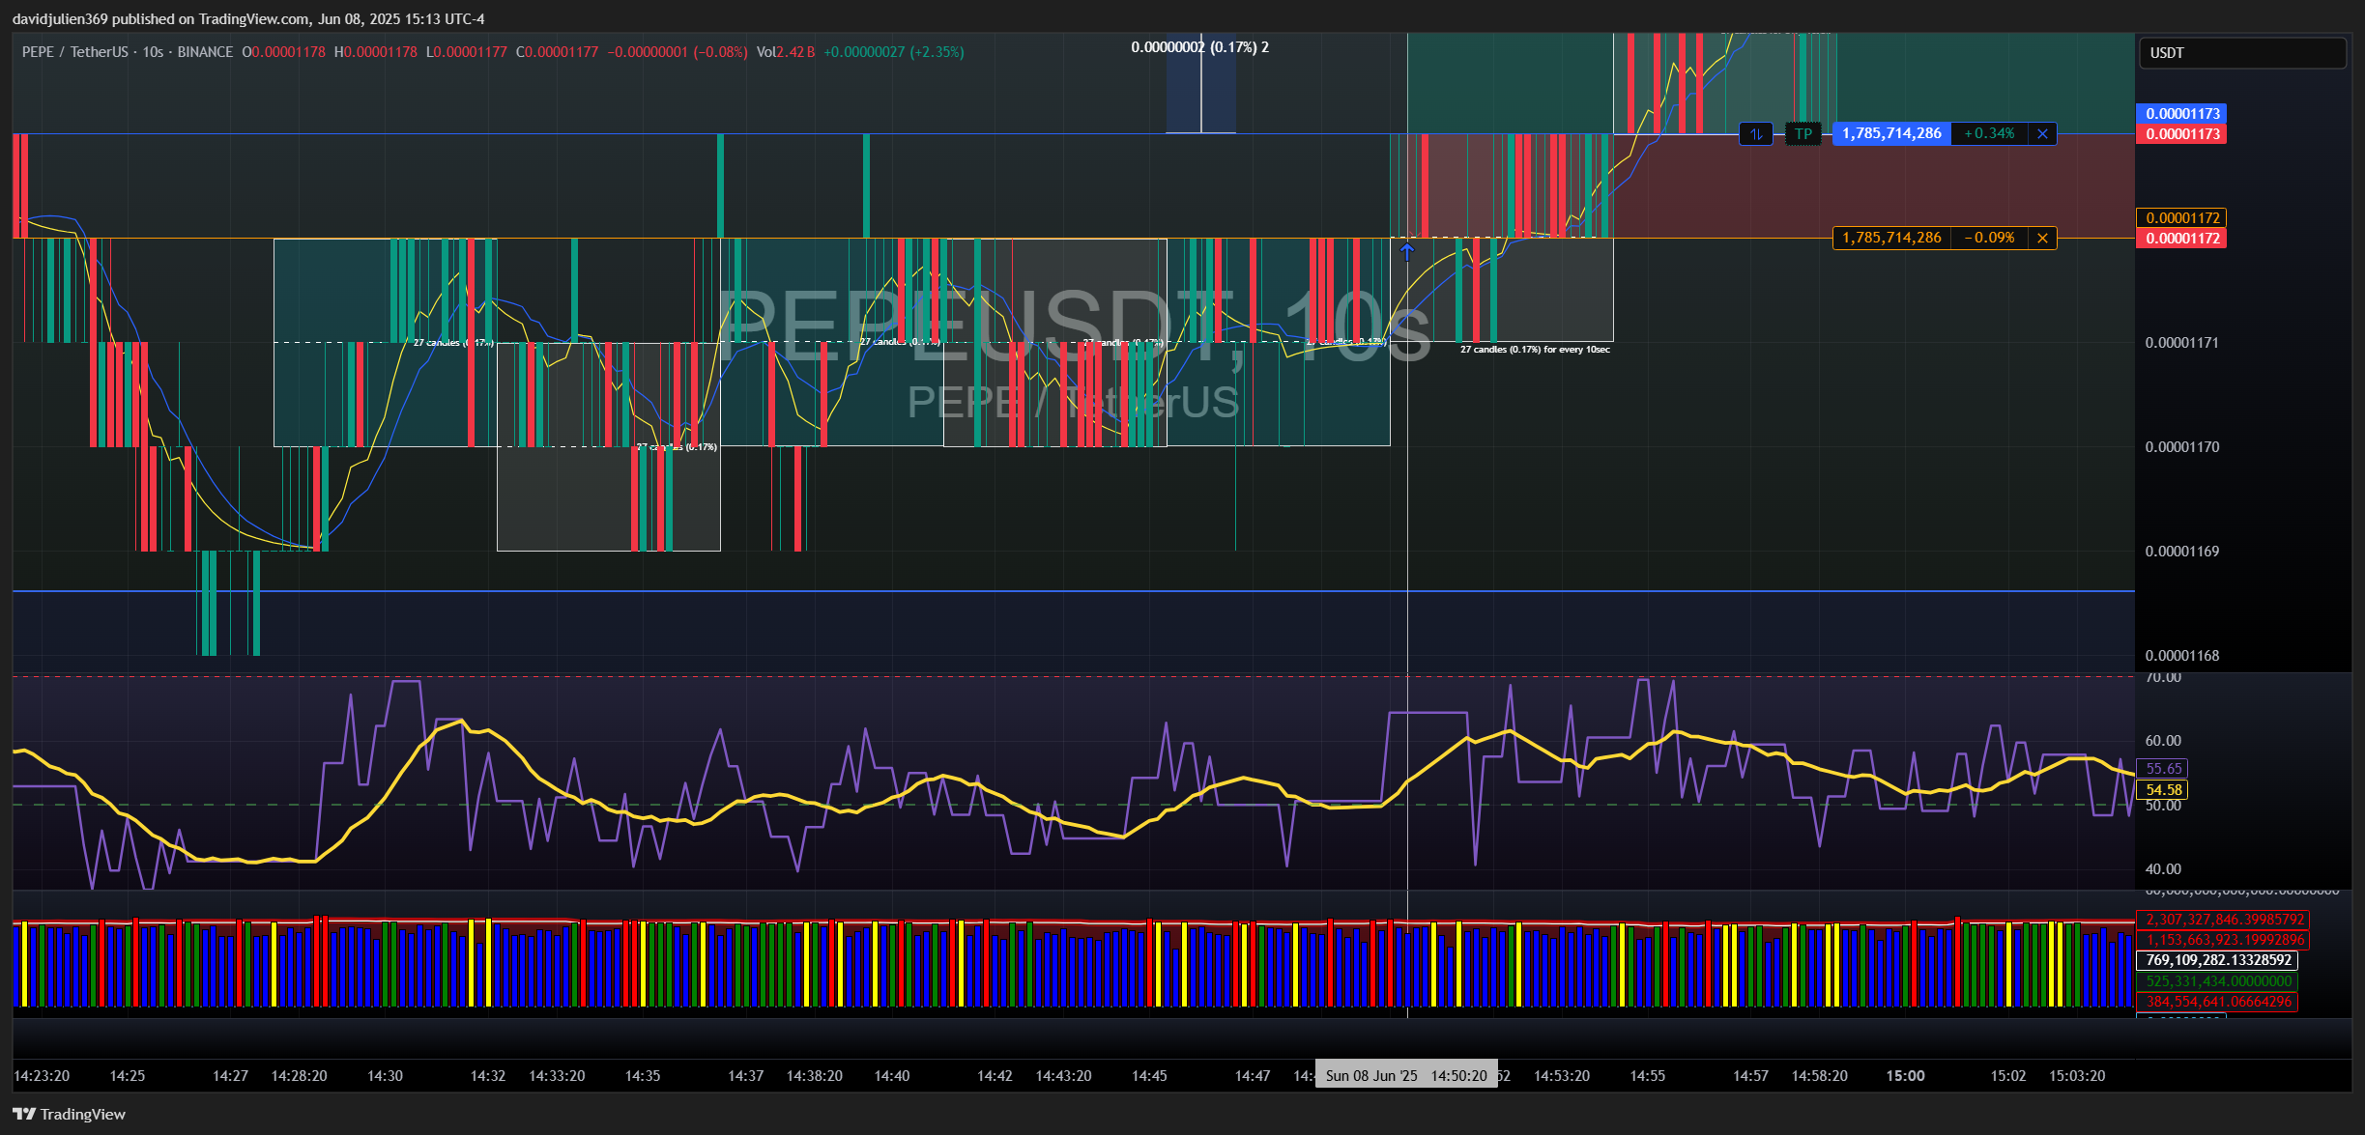Click the red 0.00001173 price label

2182,134
